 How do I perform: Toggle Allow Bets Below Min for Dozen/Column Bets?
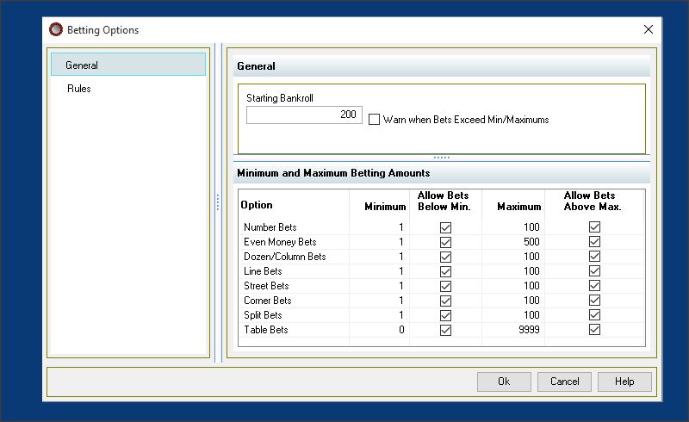point(445,257)
